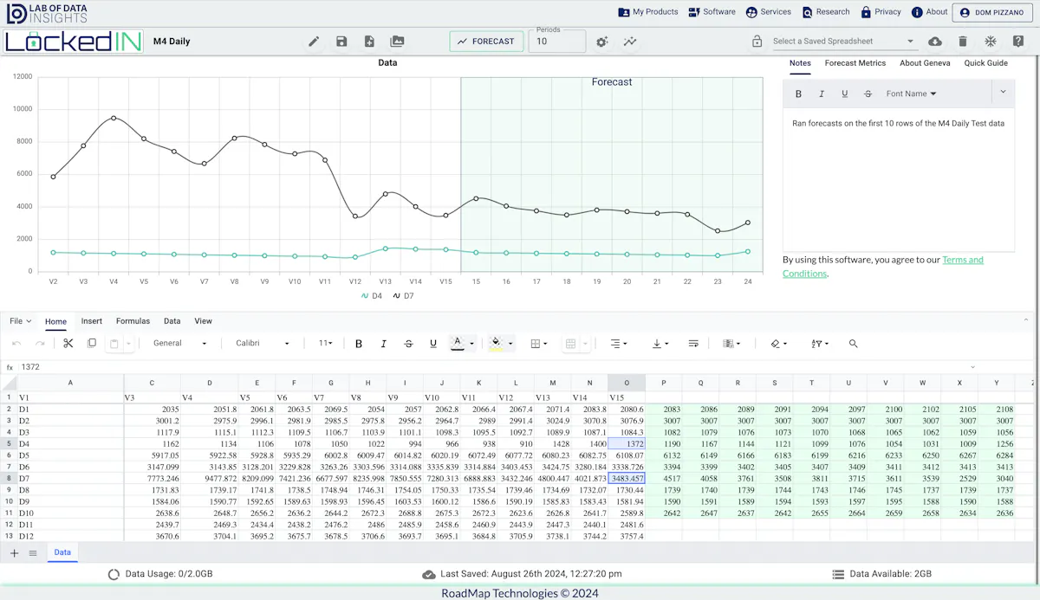Click the cloud download icon
This screenshot has height=600, width=1040.
(x=935, y=42)
